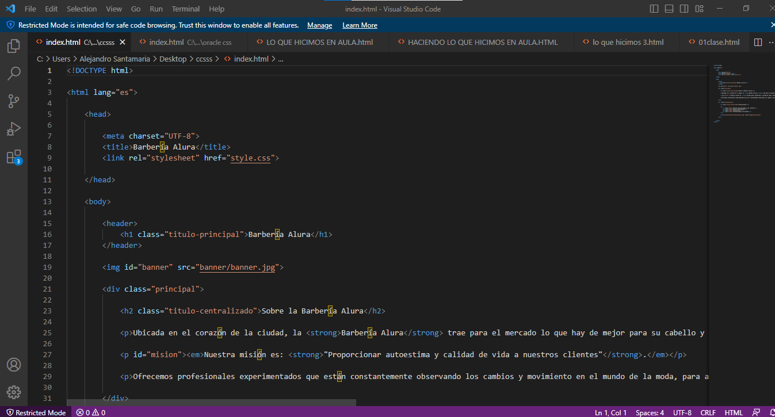Switch to index.html tab from ccsss folder
The image size is (775, 417).
[x=79, y=42]
